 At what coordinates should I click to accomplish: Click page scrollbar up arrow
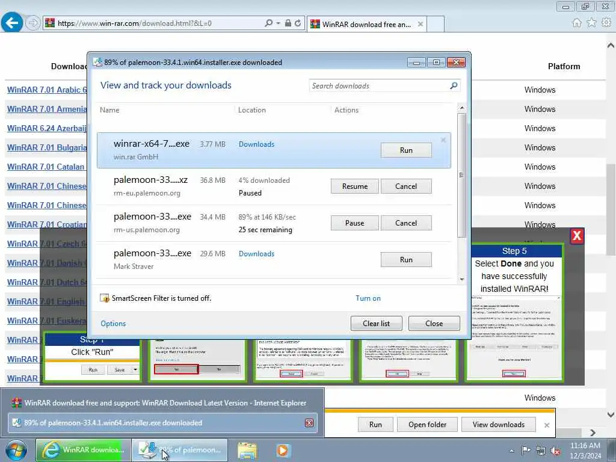(611, 45)
